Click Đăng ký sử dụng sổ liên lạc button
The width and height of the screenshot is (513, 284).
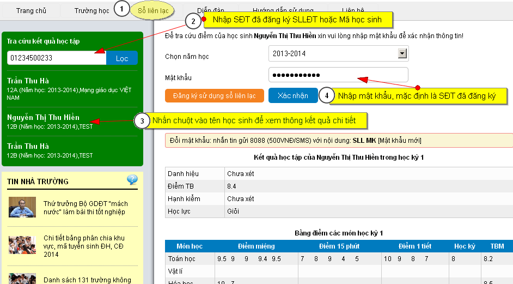pyautogui.click(x=214, y=96)
